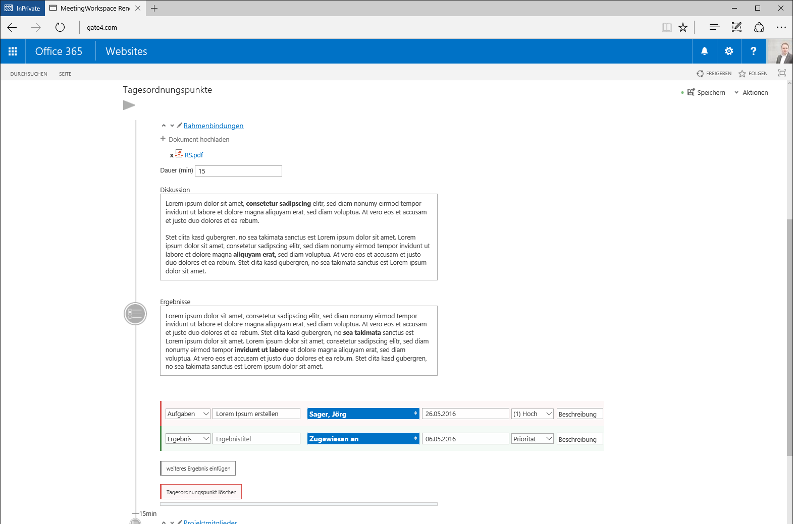The width and height of the screenshot is (793, 524).
Task: Open the RS.pdf document
Action: click(x=194, y=155)
